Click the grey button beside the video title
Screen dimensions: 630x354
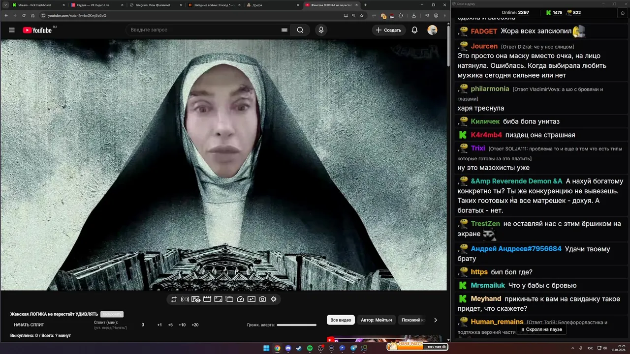(112, 314)
